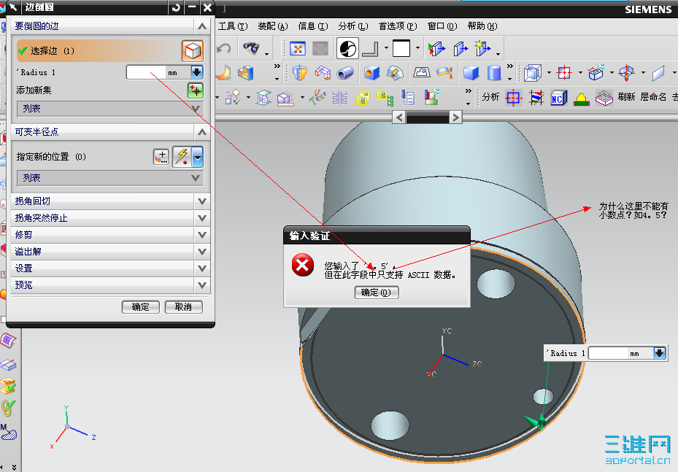Click the extrude tool icon
The height and width of the screenshot is (472, 678).
(x=246, y=73)
